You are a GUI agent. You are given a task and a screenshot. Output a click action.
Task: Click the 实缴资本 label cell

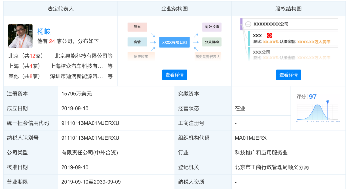pos(203,94)
